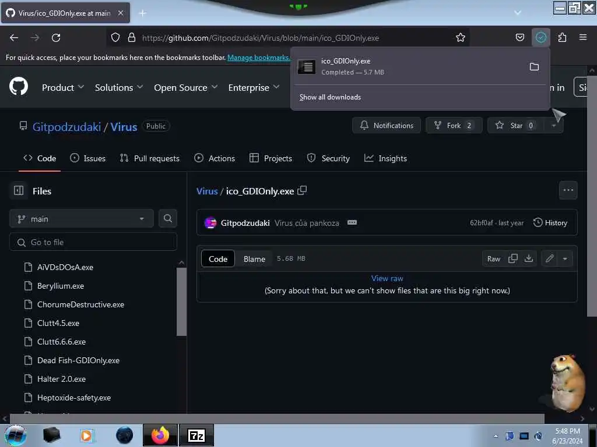Open the GitHub home logo
Viewport: 597px width, 447px height.
click(x=19, y=87)
